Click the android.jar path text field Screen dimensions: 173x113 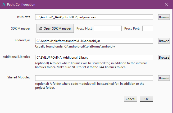(94, 41)
